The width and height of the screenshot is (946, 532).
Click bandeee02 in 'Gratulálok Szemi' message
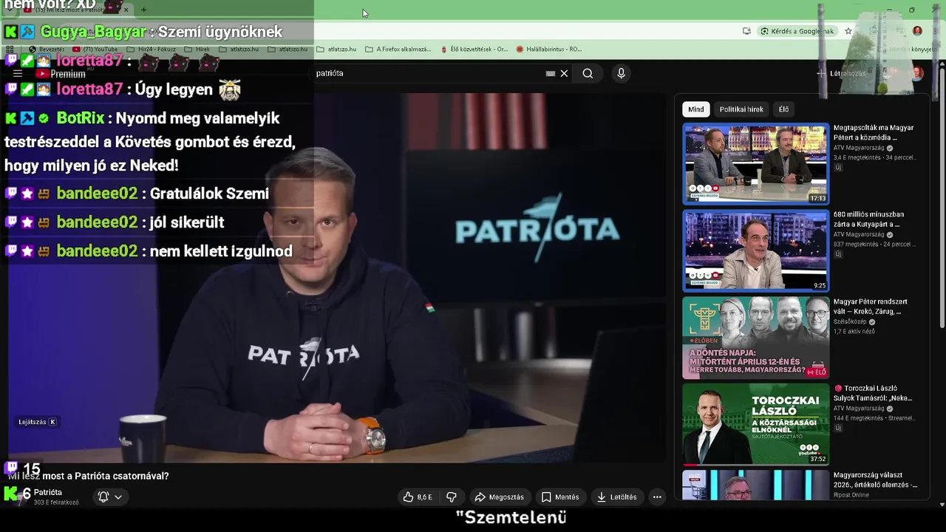[97, 194]
